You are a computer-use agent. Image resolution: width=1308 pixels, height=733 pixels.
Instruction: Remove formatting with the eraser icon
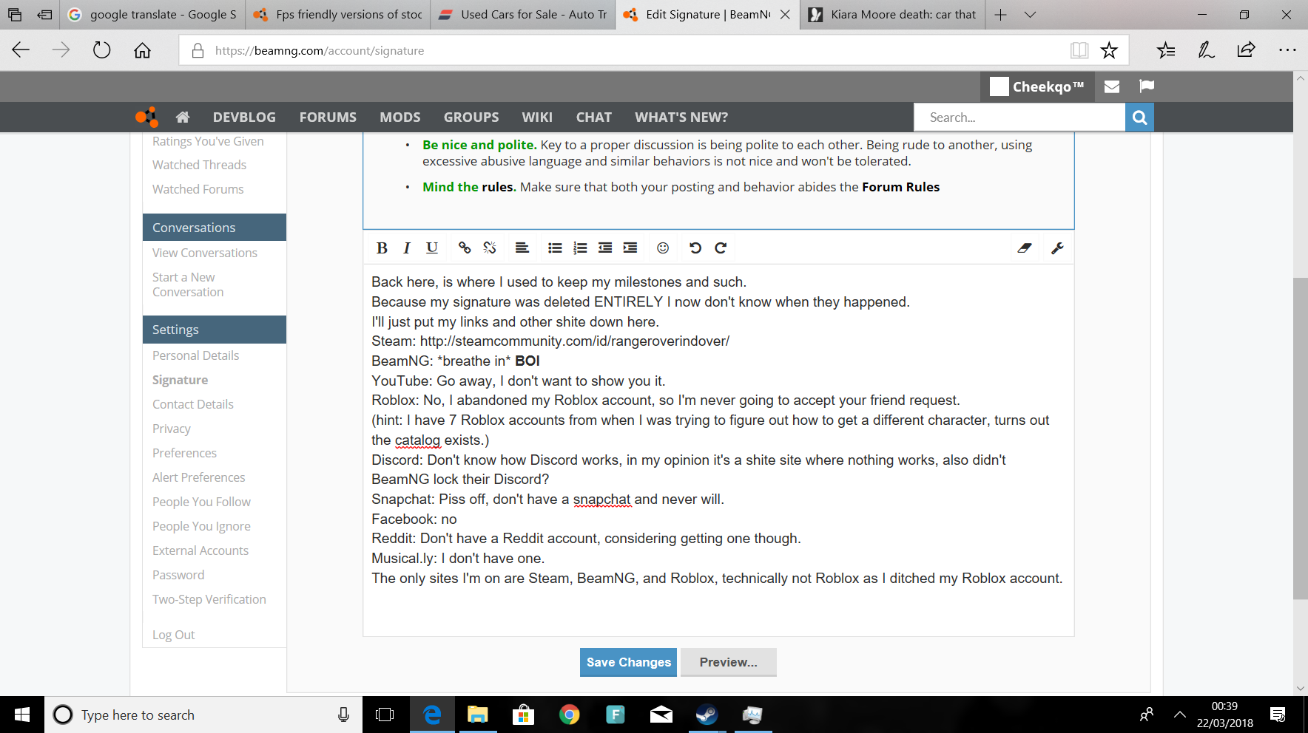1025,248
